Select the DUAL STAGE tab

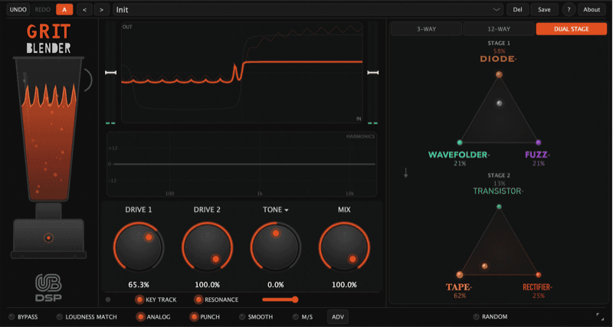[x=571, y=29]
